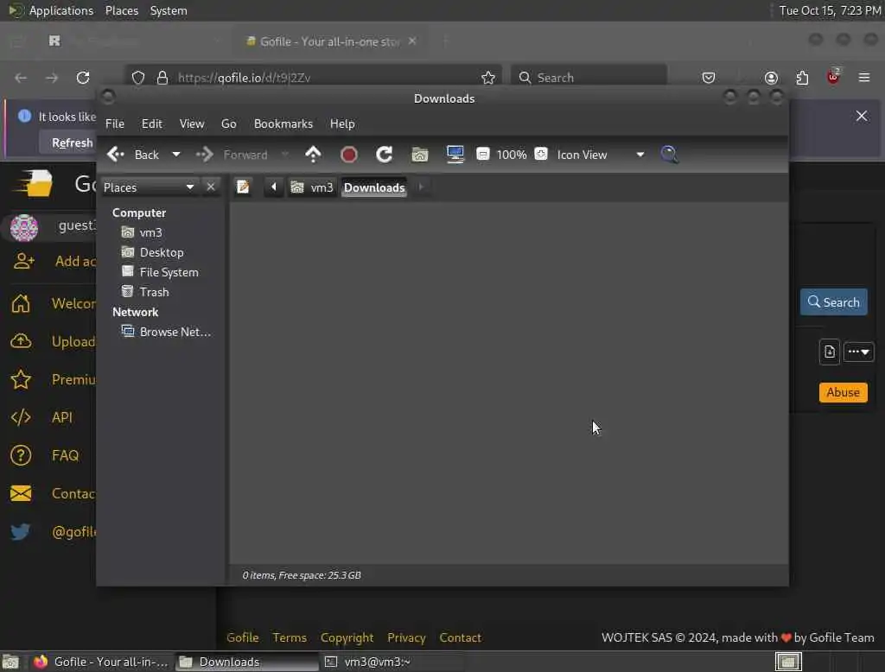Dismiss Firefox notification bar
The height and width of the screenshot is (672, 885).
coord(862,116)
